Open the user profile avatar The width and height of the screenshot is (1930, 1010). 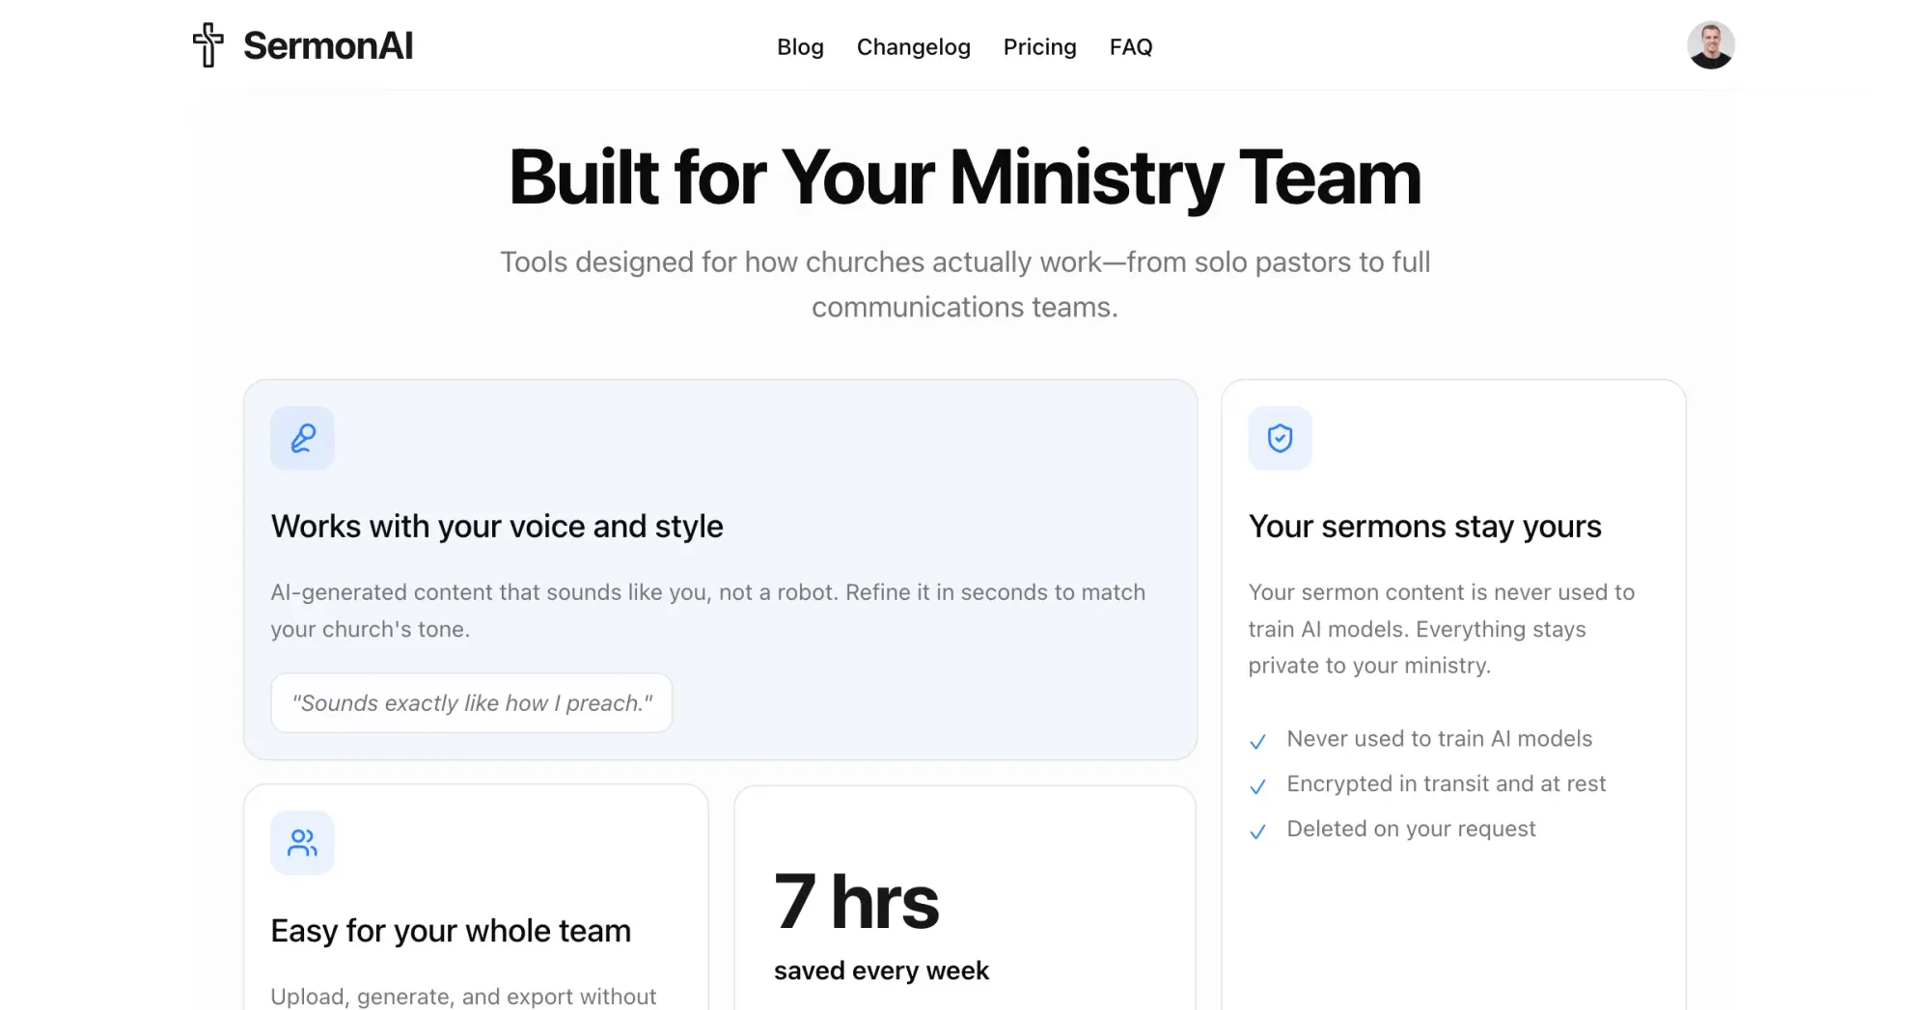(1710, 45)
